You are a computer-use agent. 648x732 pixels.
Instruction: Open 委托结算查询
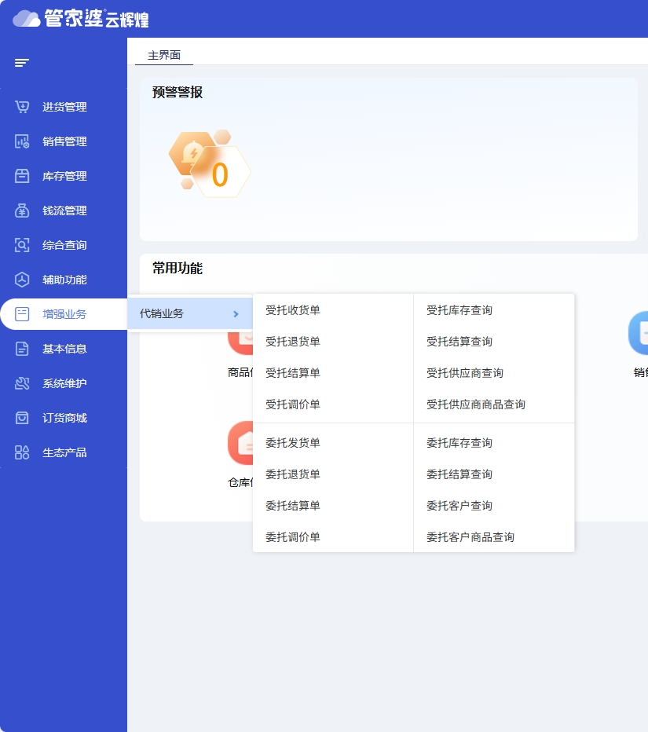pyautogui.click(x=459, y=474)
